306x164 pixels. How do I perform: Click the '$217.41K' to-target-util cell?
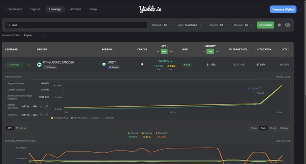click(x=239, y=65)
